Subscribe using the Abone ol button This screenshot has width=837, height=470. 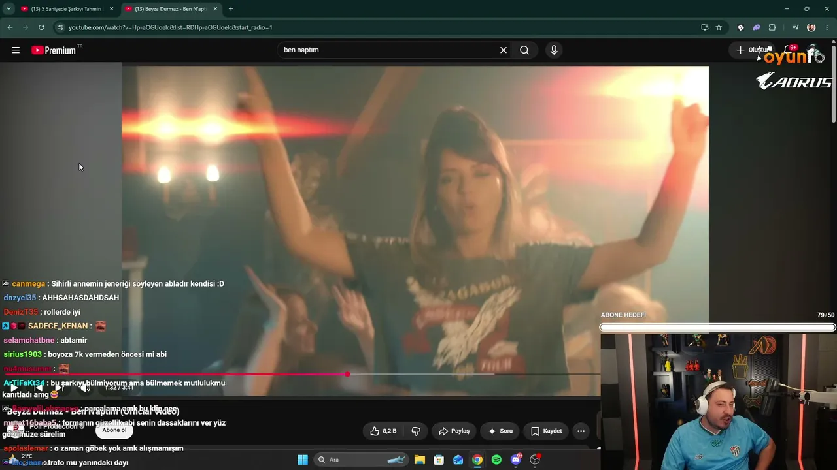114,430
